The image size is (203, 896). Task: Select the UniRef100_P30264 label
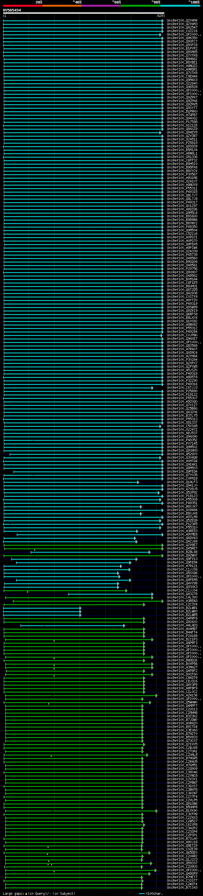coord(182,359)
